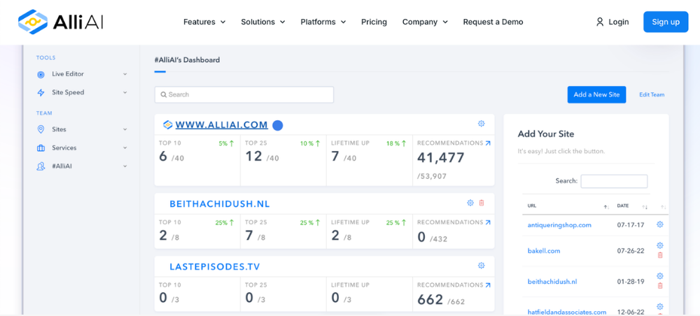700x316 pixels.
Task: Click the small logo beside WWW.ALLIAI.COM title
Action: [x=167, y=125]
